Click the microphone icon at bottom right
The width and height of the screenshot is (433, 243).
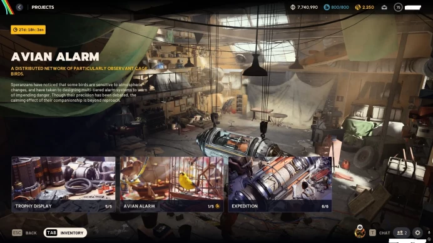[429, 233]
